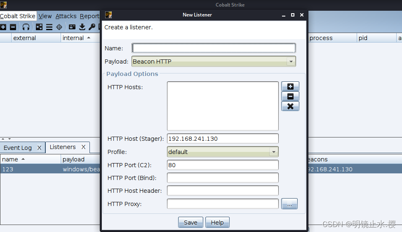
Task: Click the HTTP Host (Stager) field
Action: 223,139
